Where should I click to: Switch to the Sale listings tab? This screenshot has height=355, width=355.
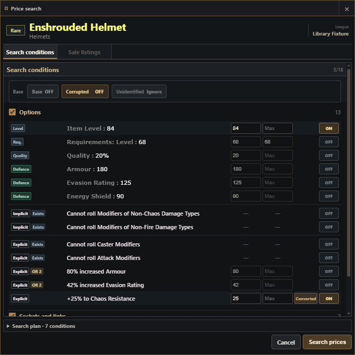point(84,52)
